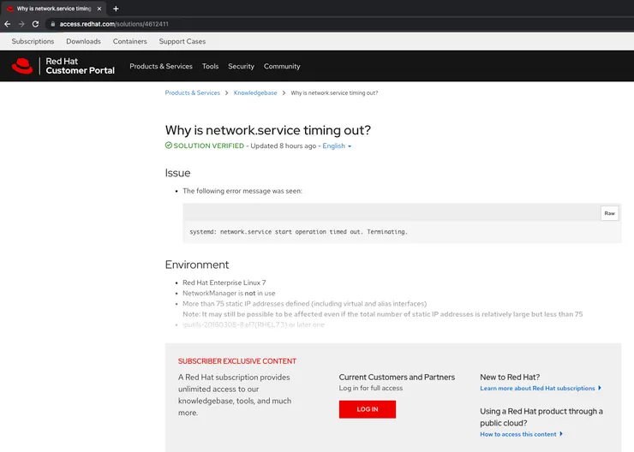Click the padlock site security icon
Viewport: 634px width, 452px height.
52,24
